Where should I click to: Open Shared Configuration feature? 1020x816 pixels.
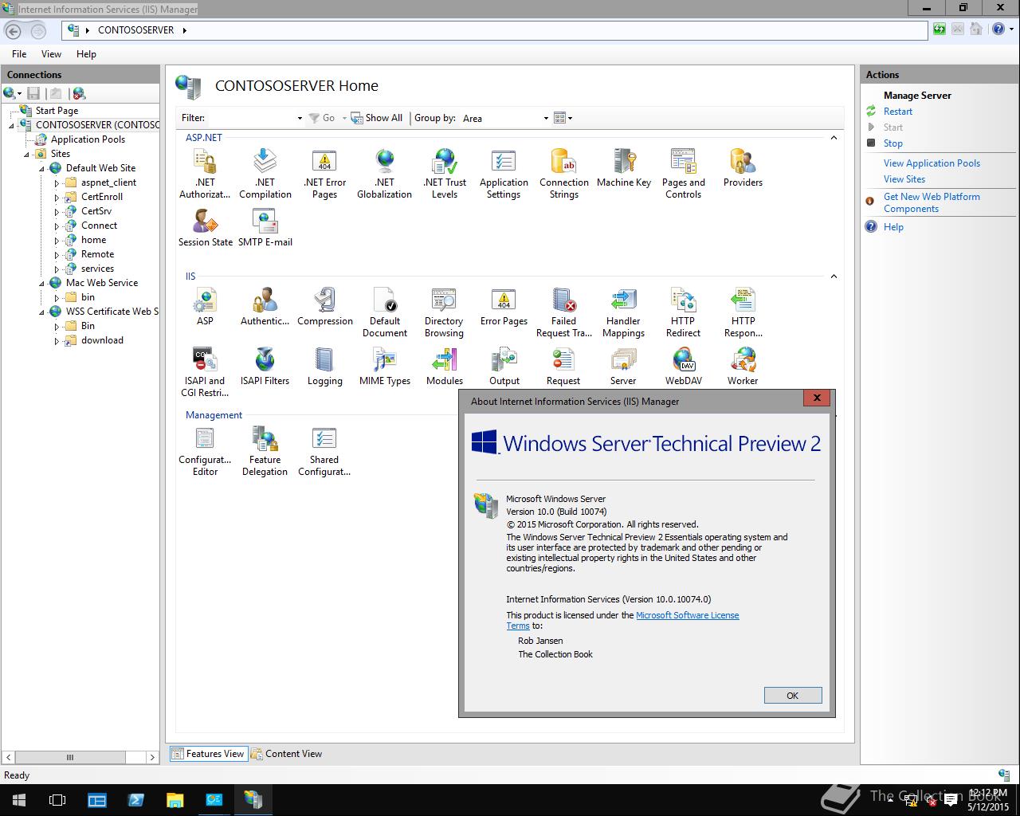tap(324, 451)
